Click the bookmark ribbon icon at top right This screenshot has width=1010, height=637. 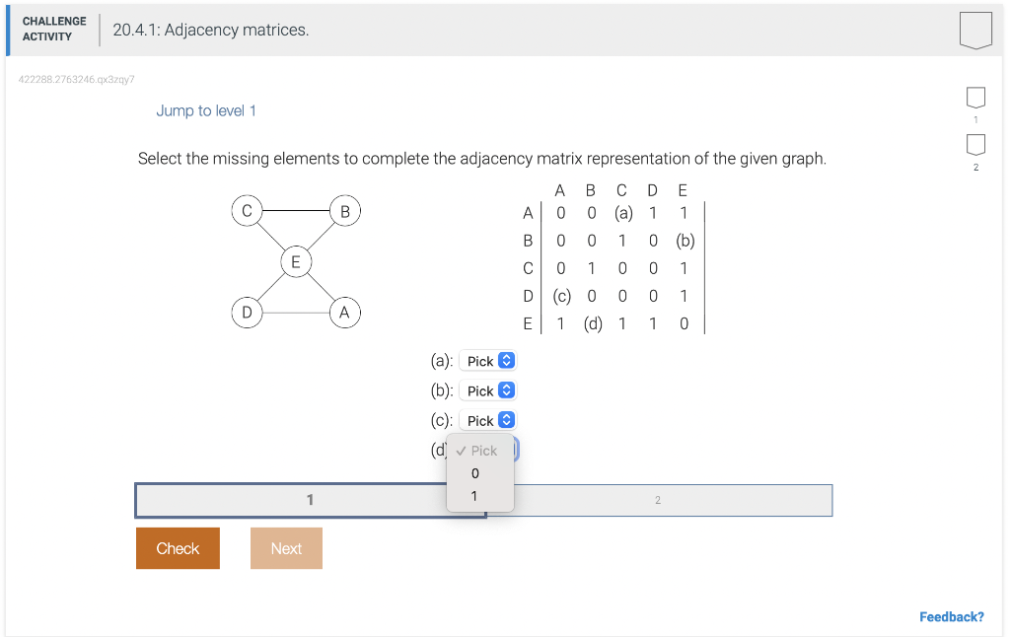[x=975, y=29]
